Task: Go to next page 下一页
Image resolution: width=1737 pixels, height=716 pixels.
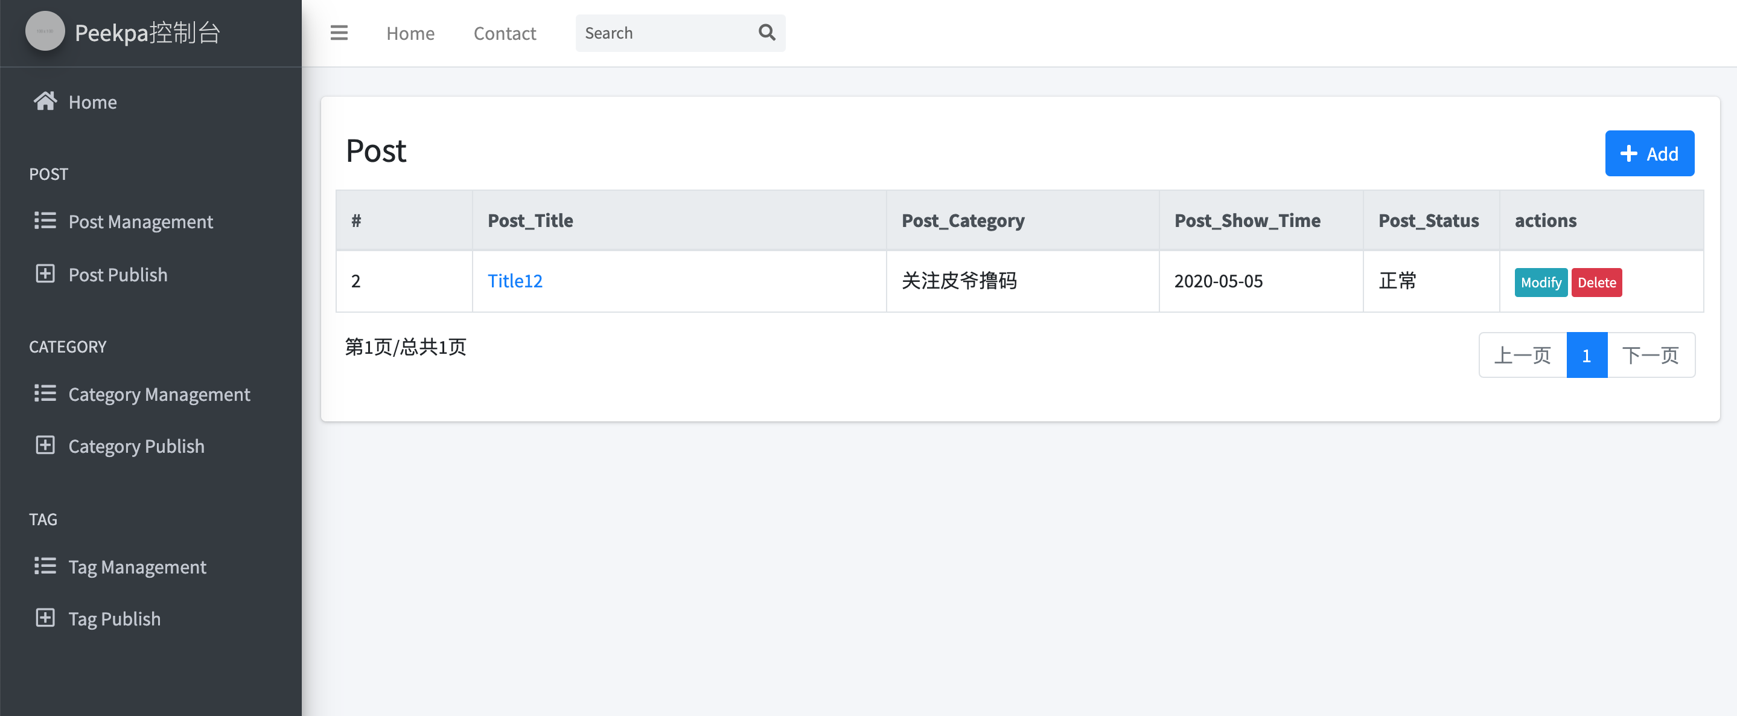Action: [x=1650, y=354]
